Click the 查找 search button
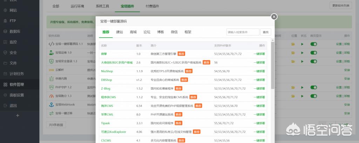Viewport: 359px width, 143px height. tap(266, 32)
